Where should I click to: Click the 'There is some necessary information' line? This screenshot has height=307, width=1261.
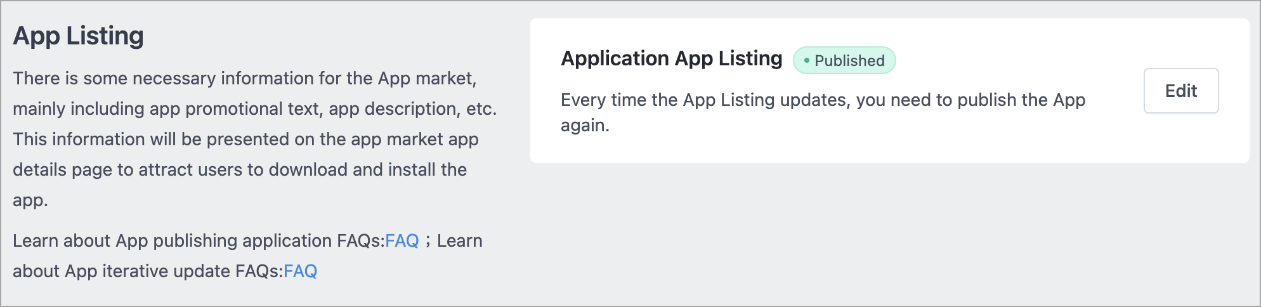[x=245, y=79]
